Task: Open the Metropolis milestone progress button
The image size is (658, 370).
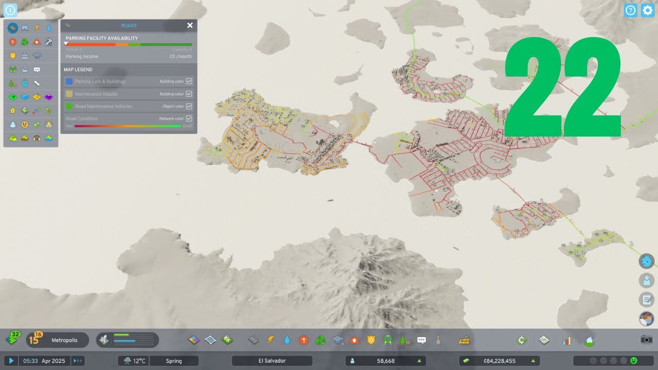Action: pyautogui.click(x=58, y=340)
